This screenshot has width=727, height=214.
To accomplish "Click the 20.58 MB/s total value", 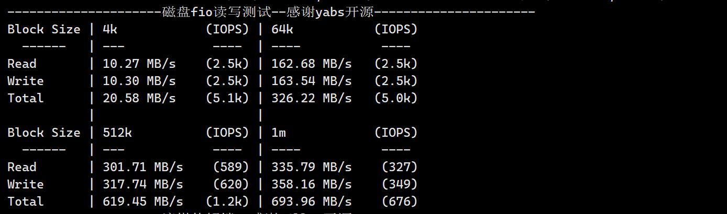I will coord(139,98).
